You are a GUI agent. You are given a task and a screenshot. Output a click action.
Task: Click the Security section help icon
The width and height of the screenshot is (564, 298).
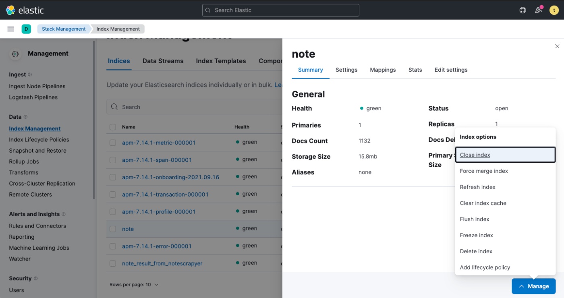click(x=35, y=278)
